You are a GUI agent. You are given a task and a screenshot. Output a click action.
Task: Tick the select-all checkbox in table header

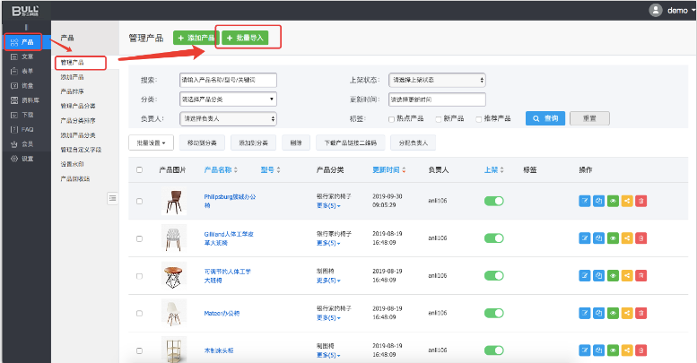pos(140,169)
